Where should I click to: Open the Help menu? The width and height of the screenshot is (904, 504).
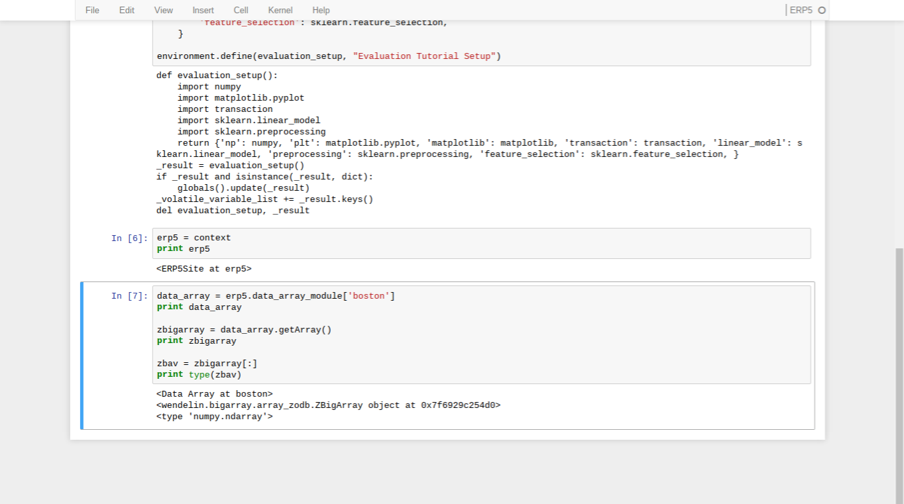coord(321,10)
